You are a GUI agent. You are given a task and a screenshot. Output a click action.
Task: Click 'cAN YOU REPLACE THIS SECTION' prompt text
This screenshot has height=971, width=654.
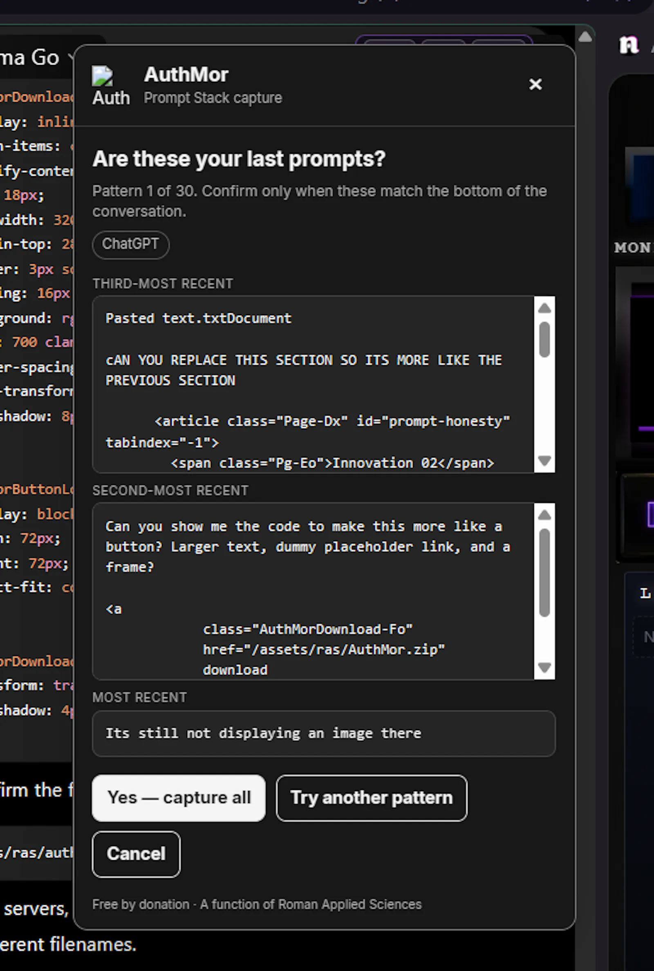[303, 370]
